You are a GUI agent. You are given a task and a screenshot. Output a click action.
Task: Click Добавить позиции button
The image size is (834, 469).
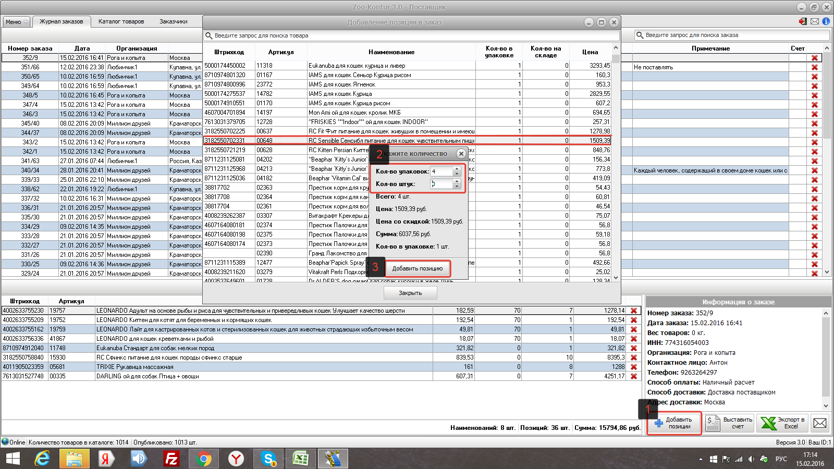674,423
